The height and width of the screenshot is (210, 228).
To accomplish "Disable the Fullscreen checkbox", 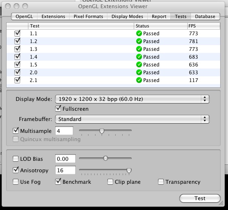I will pos(58,109).
